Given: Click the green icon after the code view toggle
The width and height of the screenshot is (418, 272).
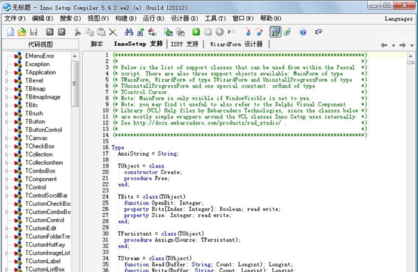Looking at the screenshot, I should pos(287,32).
